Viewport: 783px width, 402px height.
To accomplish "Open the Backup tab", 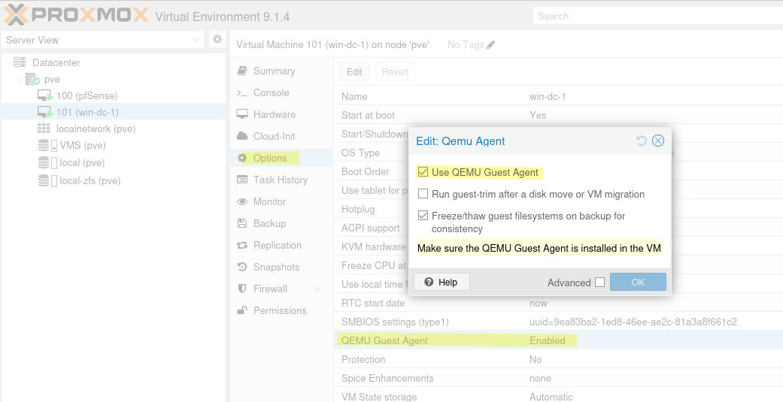I will click(281, 223).
